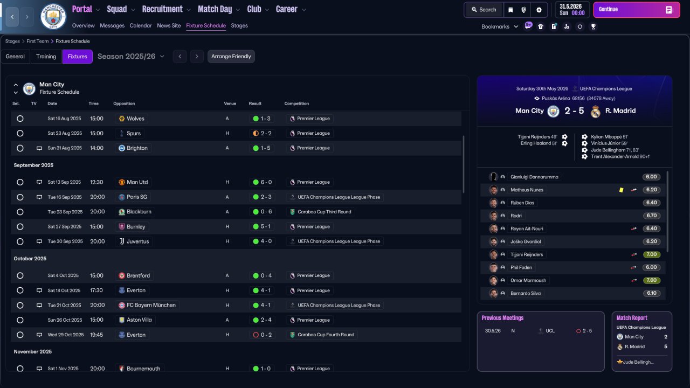The image size is (690, 388).
Task: Select the Bournemouth fixture radio button
Action: [20, 369]
